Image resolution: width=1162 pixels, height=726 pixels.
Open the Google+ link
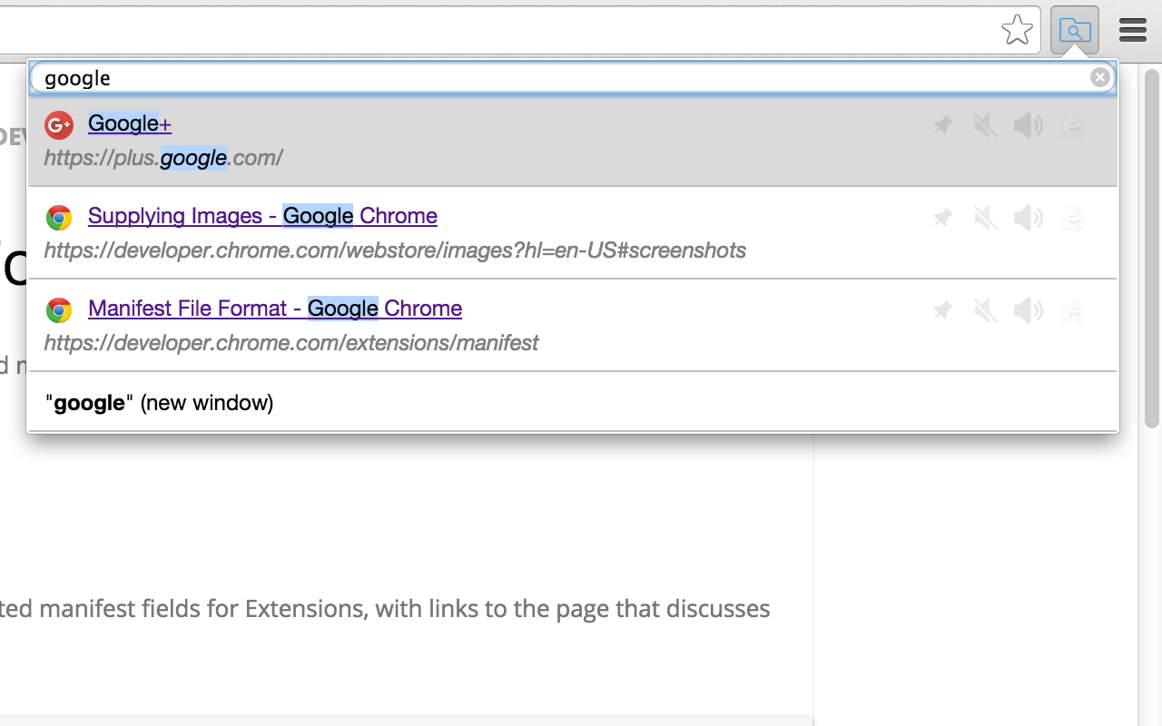130,123
